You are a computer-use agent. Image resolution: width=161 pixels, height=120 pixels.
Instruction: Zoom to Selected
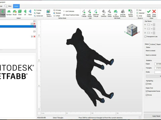[140, 13]
